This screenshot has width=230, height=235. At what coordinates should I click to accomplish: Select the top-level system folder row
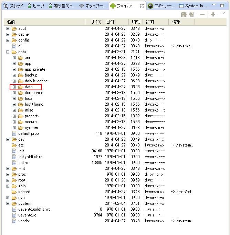point(115,203)
